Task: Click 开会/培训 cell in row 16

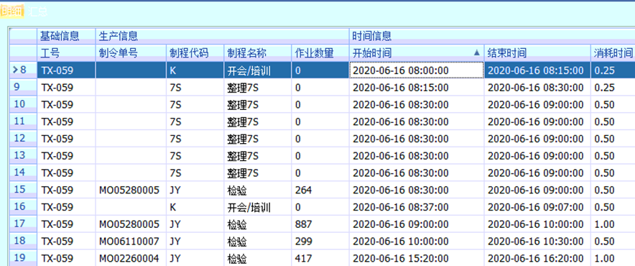Action: (x=258, y=207)
